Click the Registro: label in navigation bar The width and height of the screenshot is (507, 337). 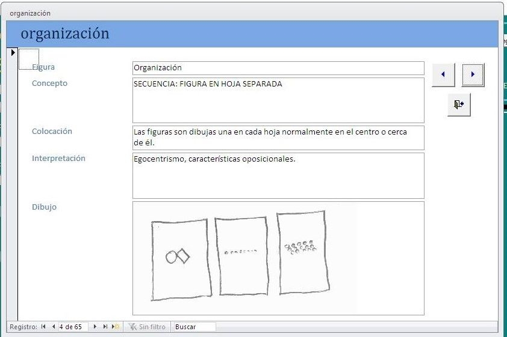(x=23, y=327)
